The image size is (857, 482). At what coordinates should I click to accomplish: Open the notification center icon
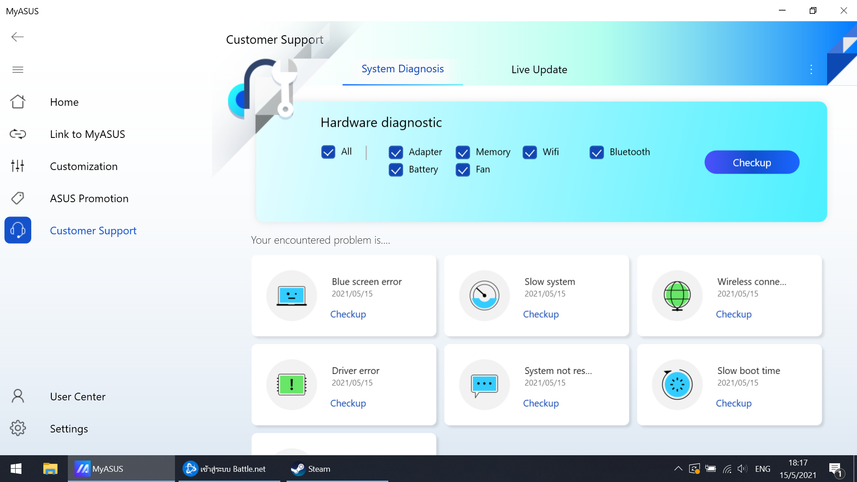click(x=836, y=469)
